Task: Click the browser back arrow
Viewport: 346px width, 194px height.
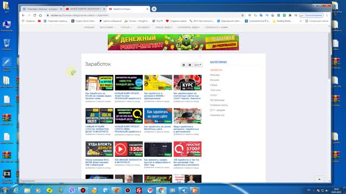Action: pyautogui.click(x=23, y=15)
